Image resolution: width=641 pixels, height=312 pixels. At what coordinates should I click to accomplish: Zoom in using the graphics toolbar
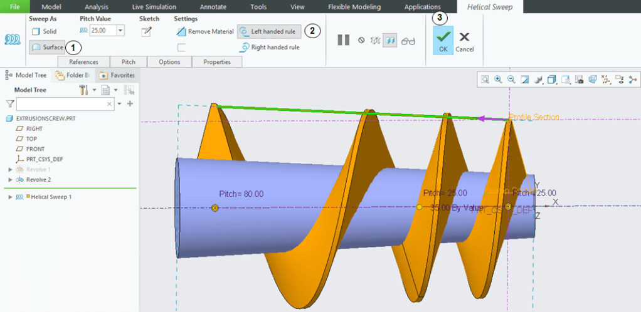click(x=498, y=80)
